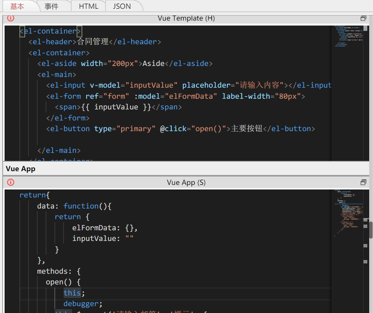373x313 pixels.
Task: Collapse the Vue App section header
Action: coord(21,169)
